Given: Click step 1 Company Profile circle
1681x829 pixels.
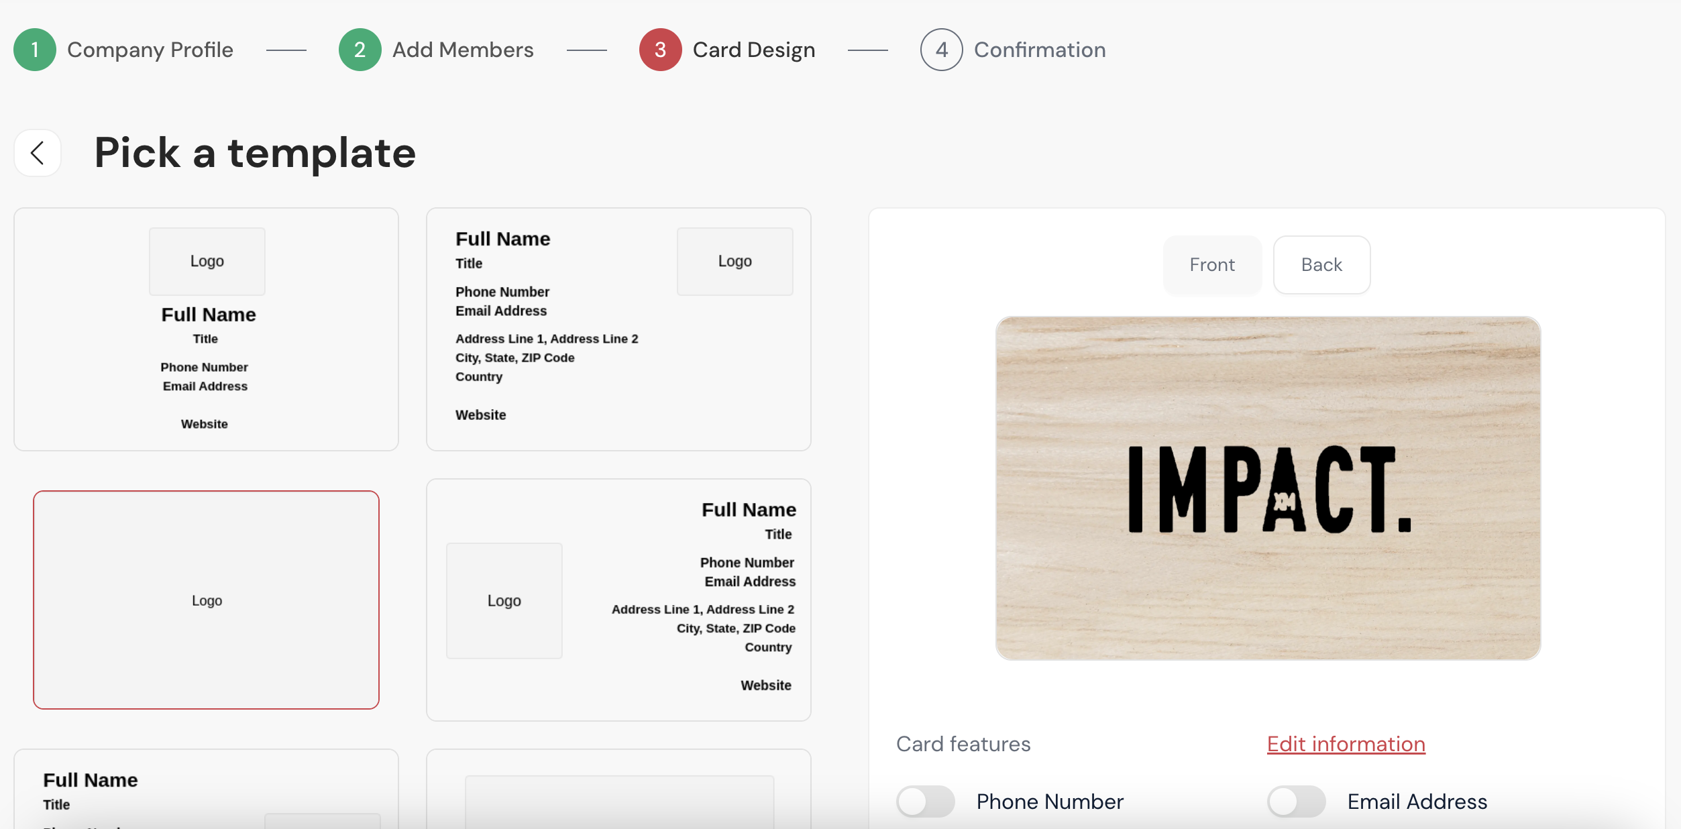Looking at the screenshot, I should coord(35,50).
